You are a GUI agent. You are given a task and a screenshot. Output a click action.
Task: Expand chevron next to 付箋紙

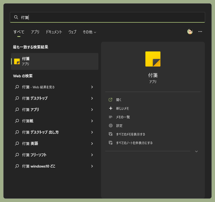[92, 121]
